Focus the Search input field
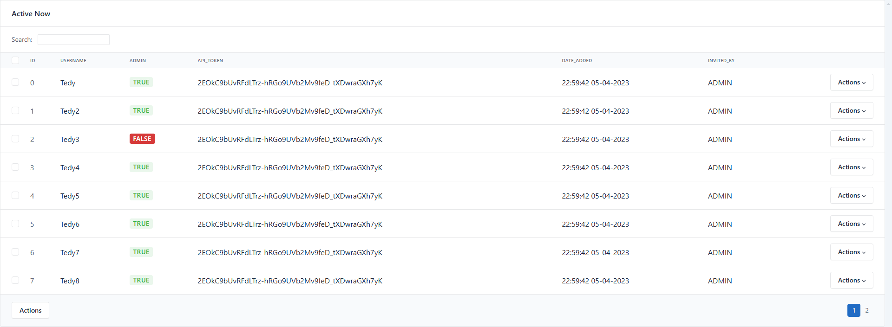Viewport: 892px width, 327px height. [x=73, y=39]
